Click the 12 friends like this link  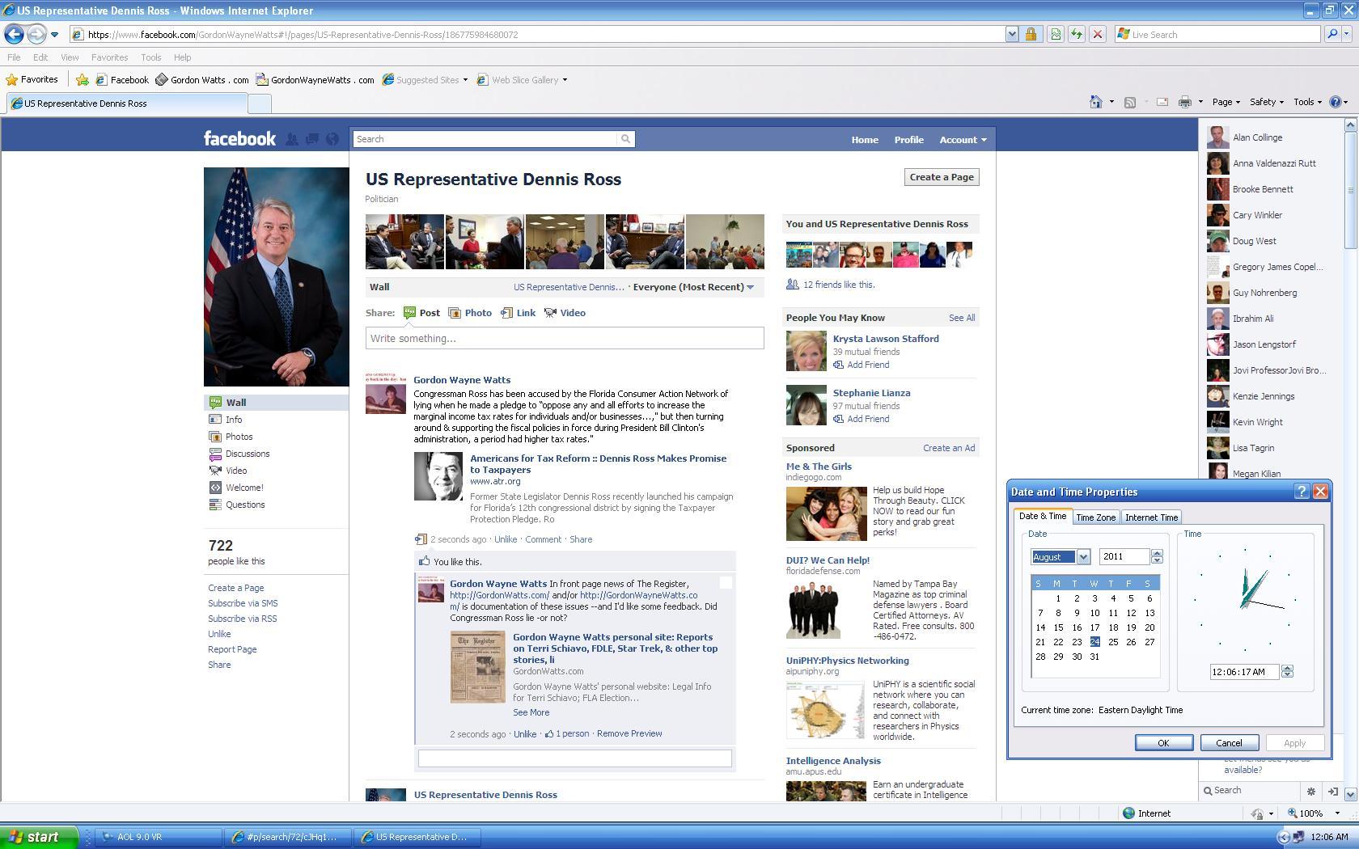pos(838,285)
